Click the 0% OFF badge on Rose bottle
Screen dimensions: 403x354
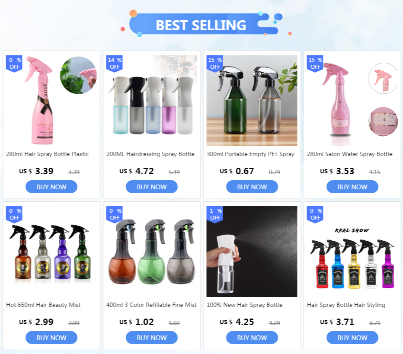(14, 64)
